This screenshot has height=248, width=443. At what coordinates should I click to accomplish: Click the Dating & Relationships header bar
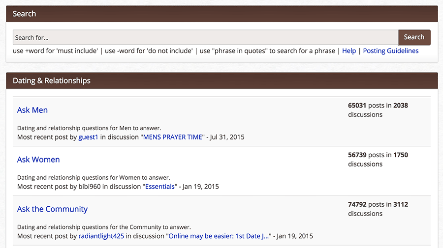point(222,81)
